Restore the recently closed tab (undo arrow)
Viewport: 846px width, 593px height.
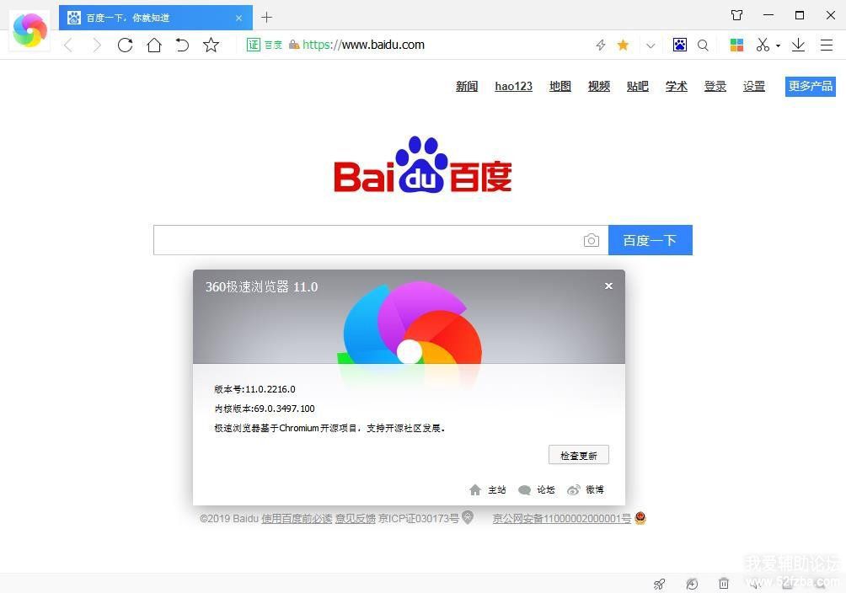182,45
